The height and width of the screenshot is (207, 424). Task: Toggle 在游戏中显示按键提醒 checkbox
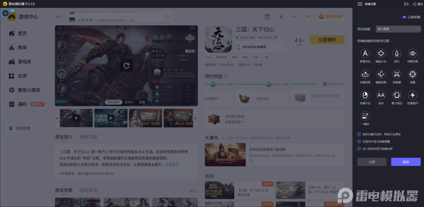click(359, 142)
